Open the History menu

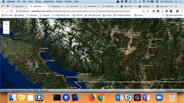point(38,1)
